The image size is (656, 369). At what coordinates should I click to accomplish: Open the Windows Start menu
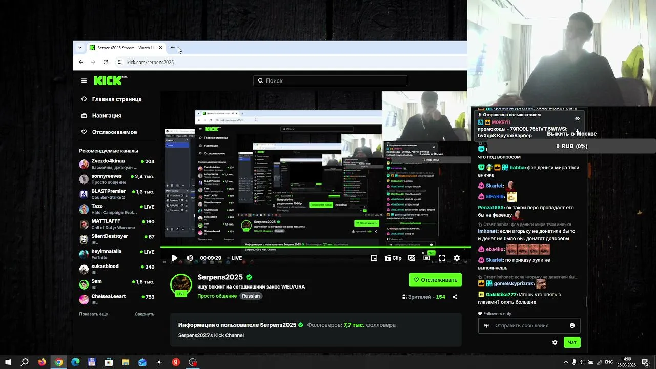click(x=8, y=362)
